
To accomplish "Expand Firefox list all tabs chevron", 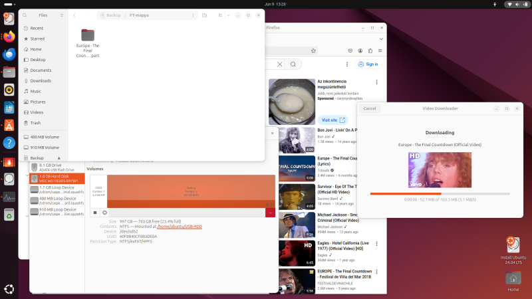I will [381, 39].
